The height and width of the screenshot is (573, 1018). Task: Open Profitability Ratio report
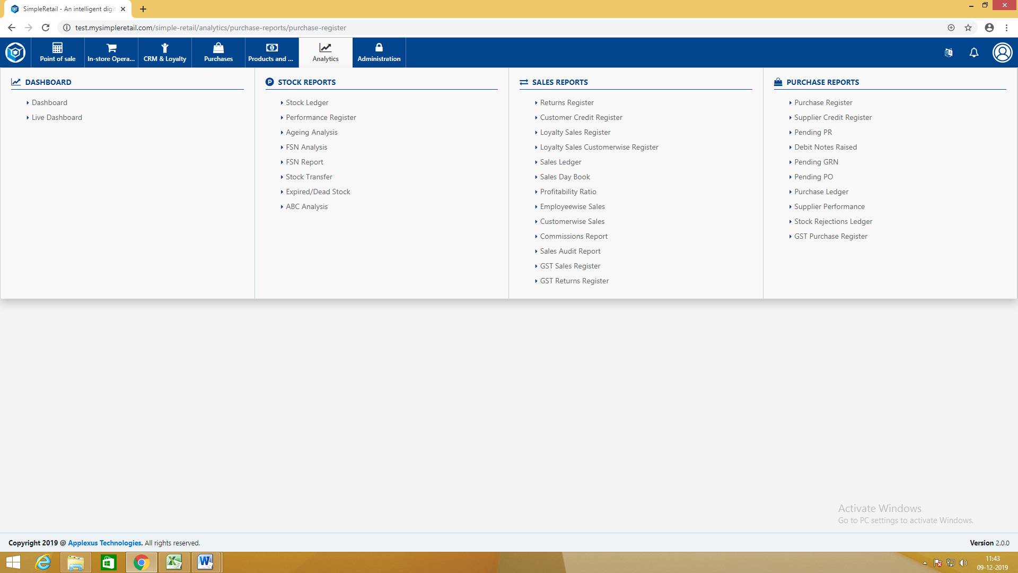coord(568,192)
